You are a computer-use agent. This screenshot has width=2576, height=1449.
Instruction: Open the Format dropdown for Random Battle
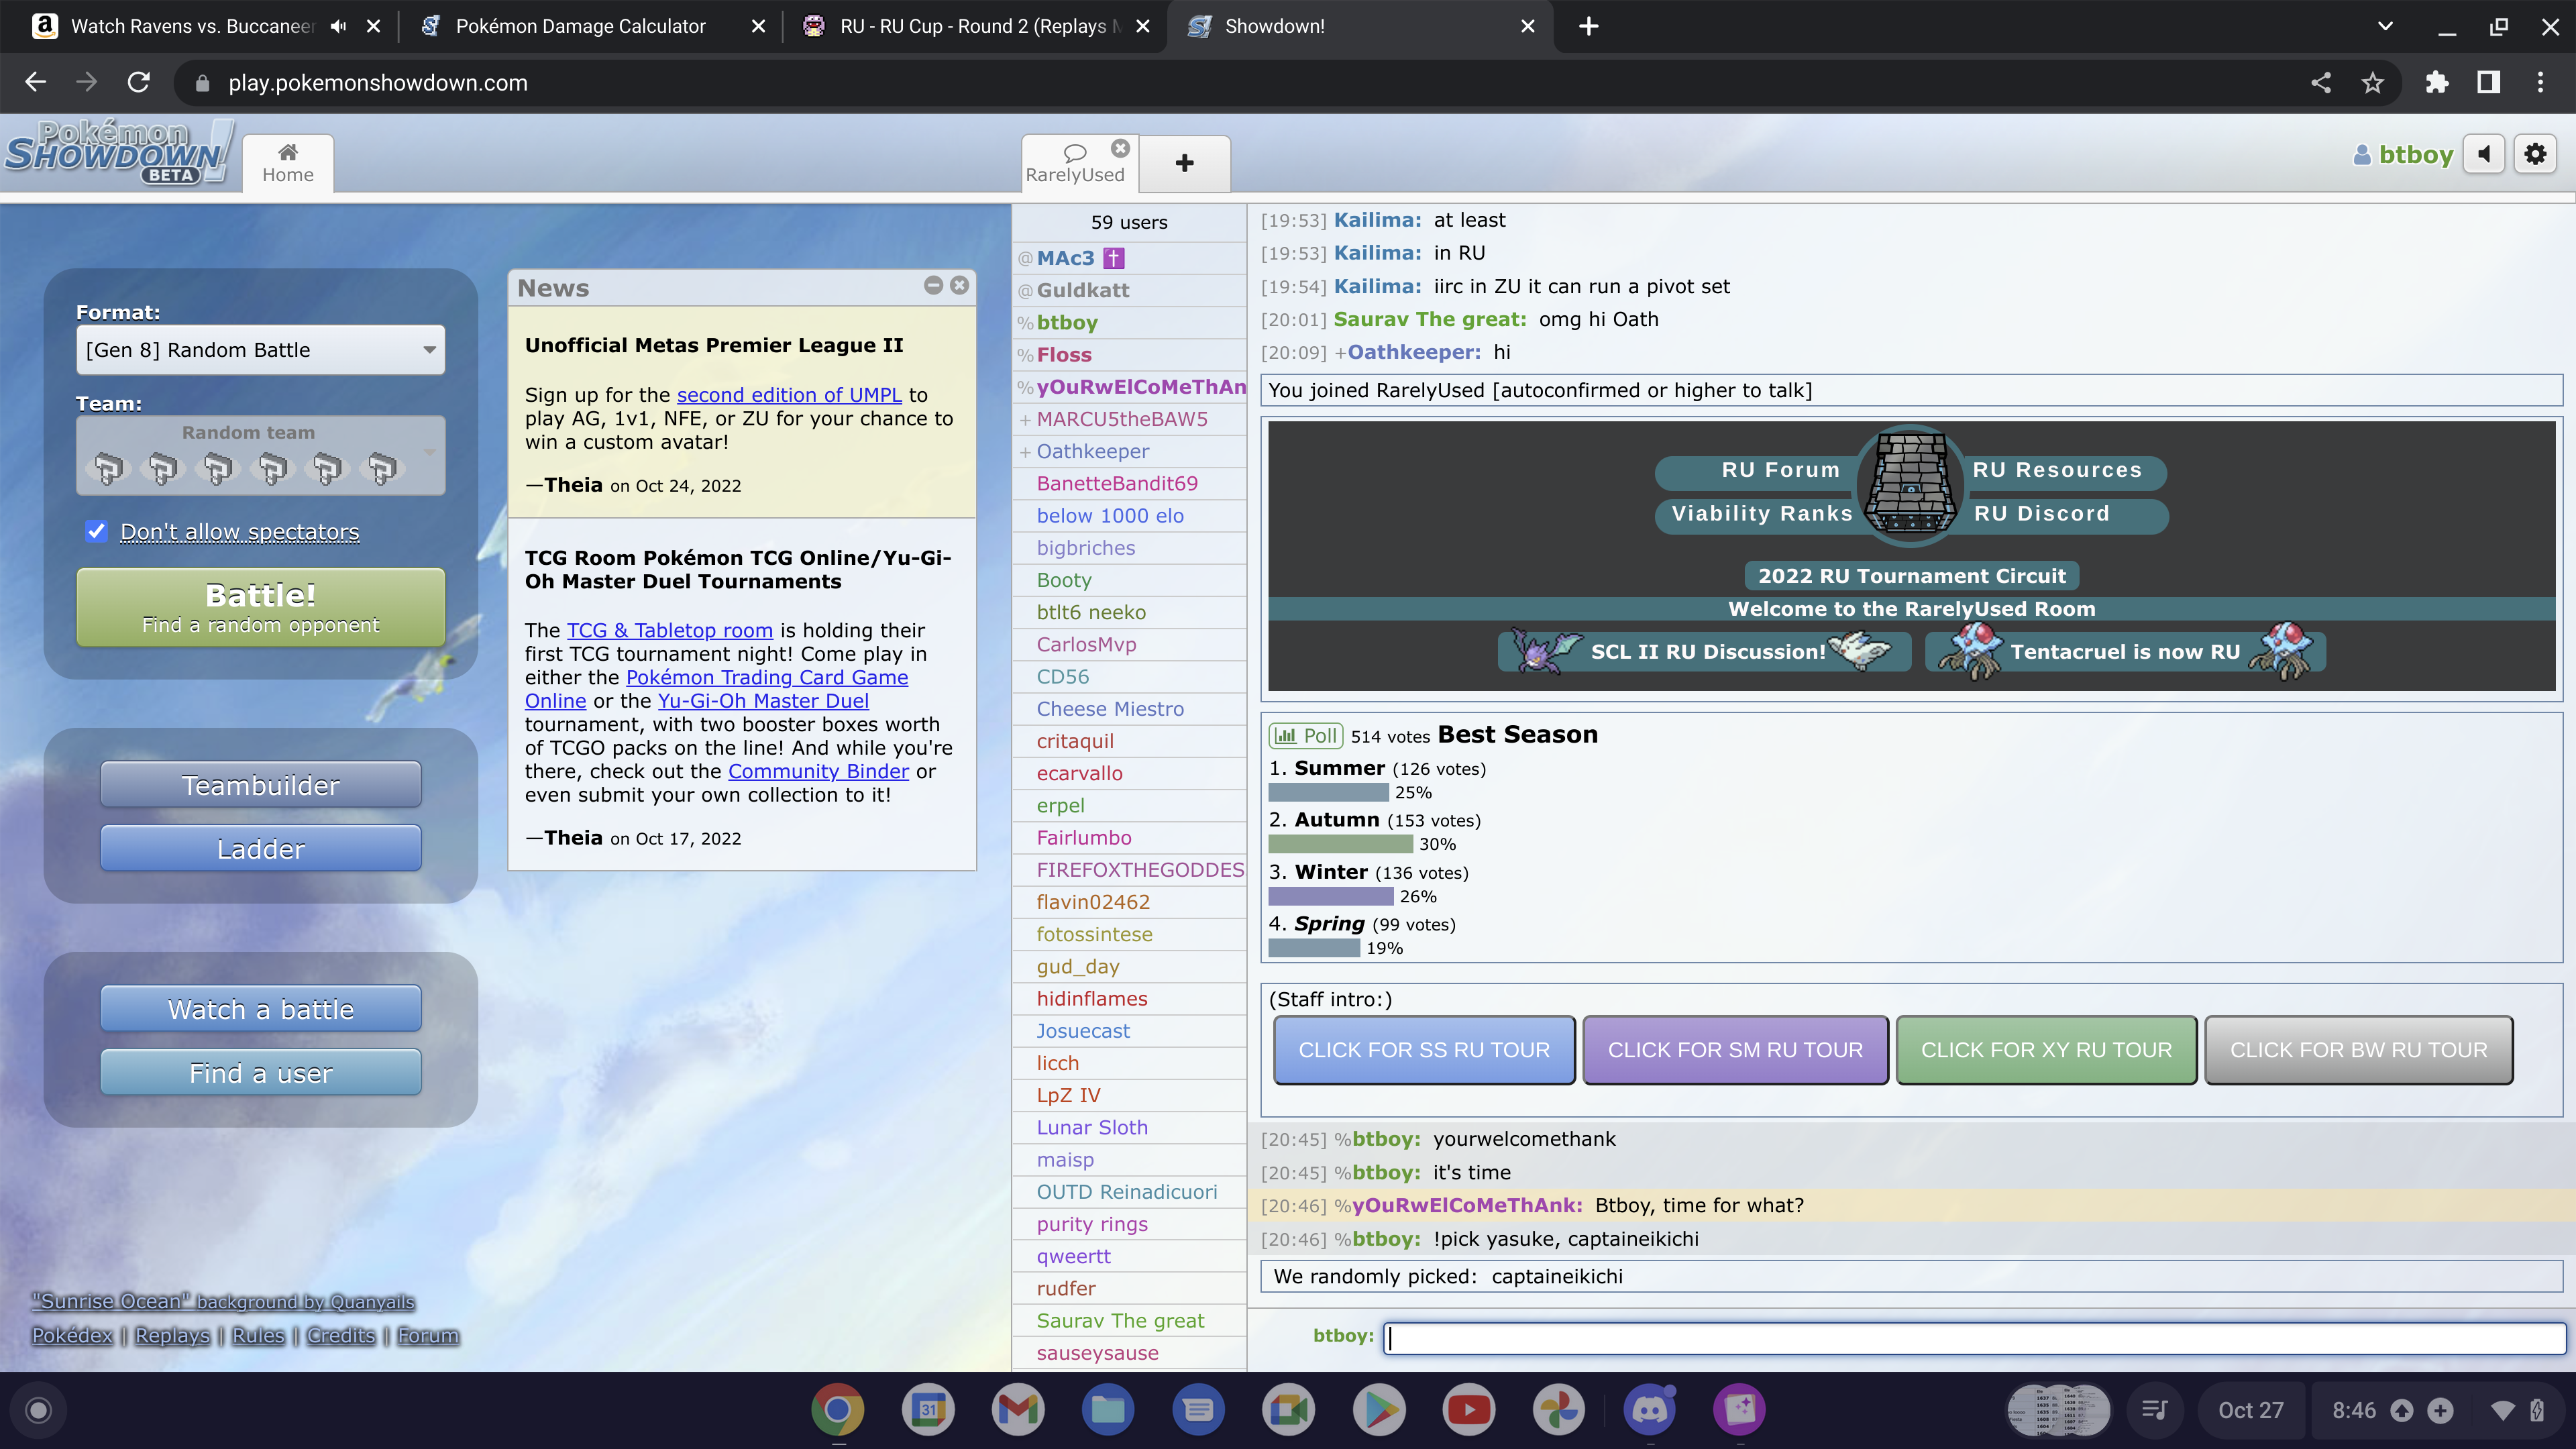coord(261,350)
